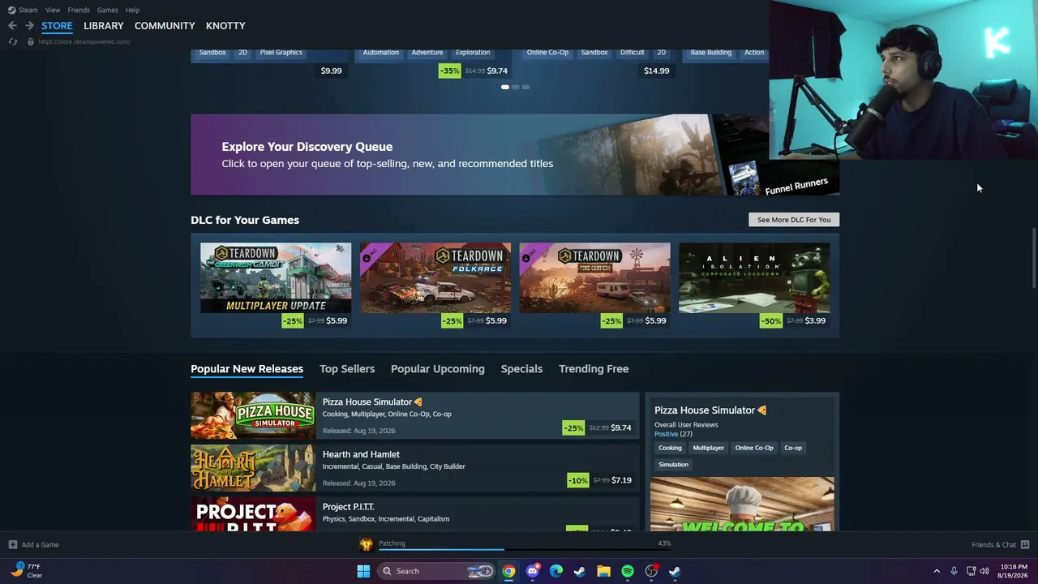
Task: Click the Adventure tag
Action: pos(427,53)
